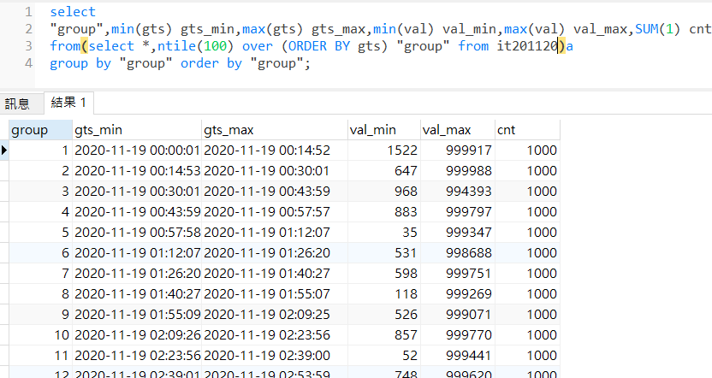
Task: Select group cell 10
Action: click(x=41, y=335)
